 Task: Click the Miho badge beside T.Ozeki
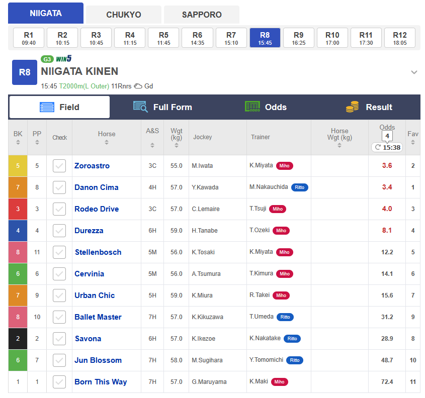click(x=281, y=231)
